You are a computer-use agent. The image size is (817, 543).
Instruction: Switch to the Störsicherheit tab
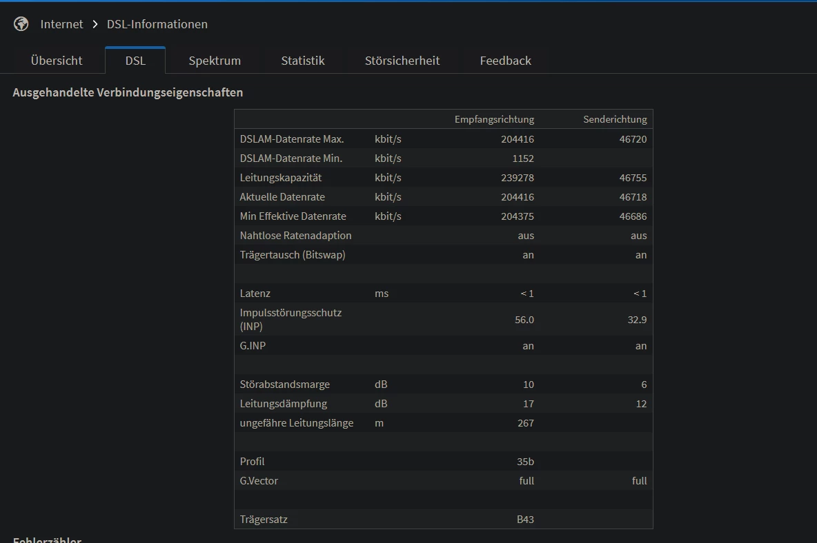[x=402, y=61]
